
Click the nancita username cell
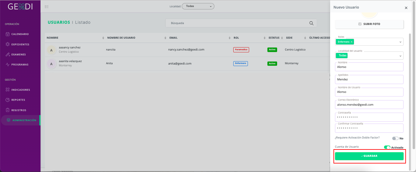[111, 49]
